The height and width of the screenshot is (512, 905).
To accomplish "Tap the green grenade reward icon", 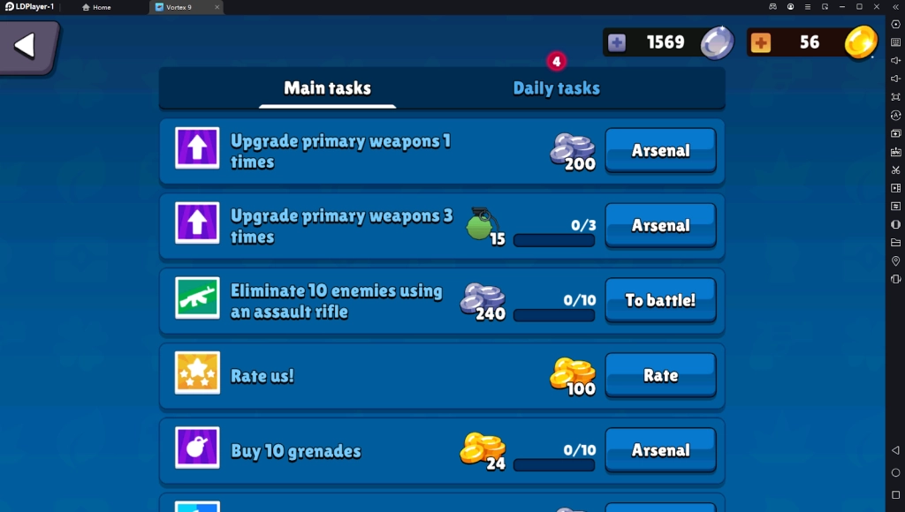I will tap(483, 225).
